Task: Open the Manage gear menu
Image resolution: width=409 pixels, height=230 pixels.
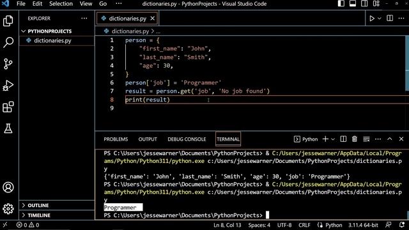Action: (x=8, y=209)
